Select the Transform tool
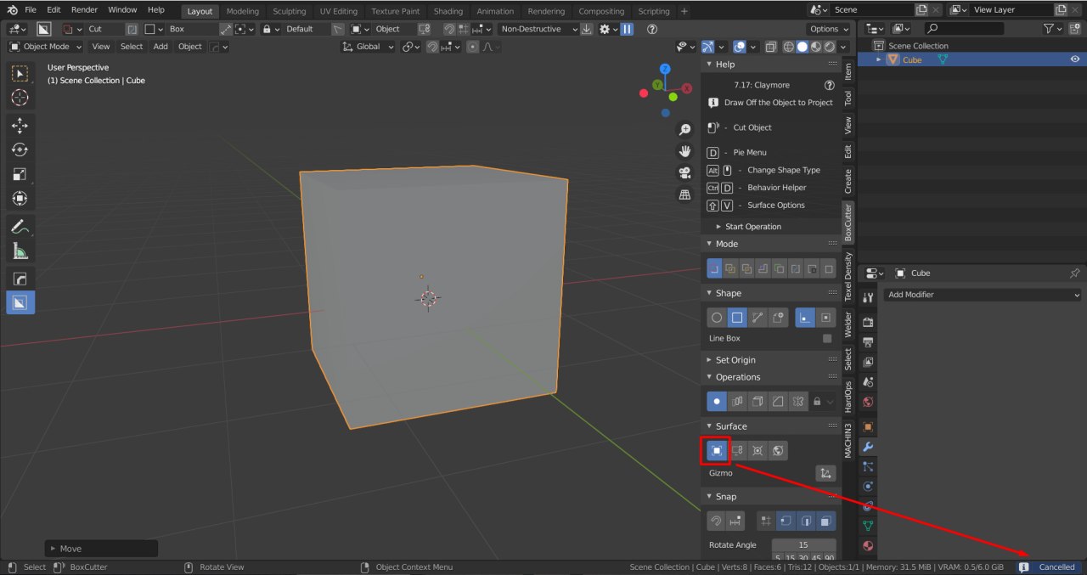Screen dimensions: 1087x575 coord(20,199)
